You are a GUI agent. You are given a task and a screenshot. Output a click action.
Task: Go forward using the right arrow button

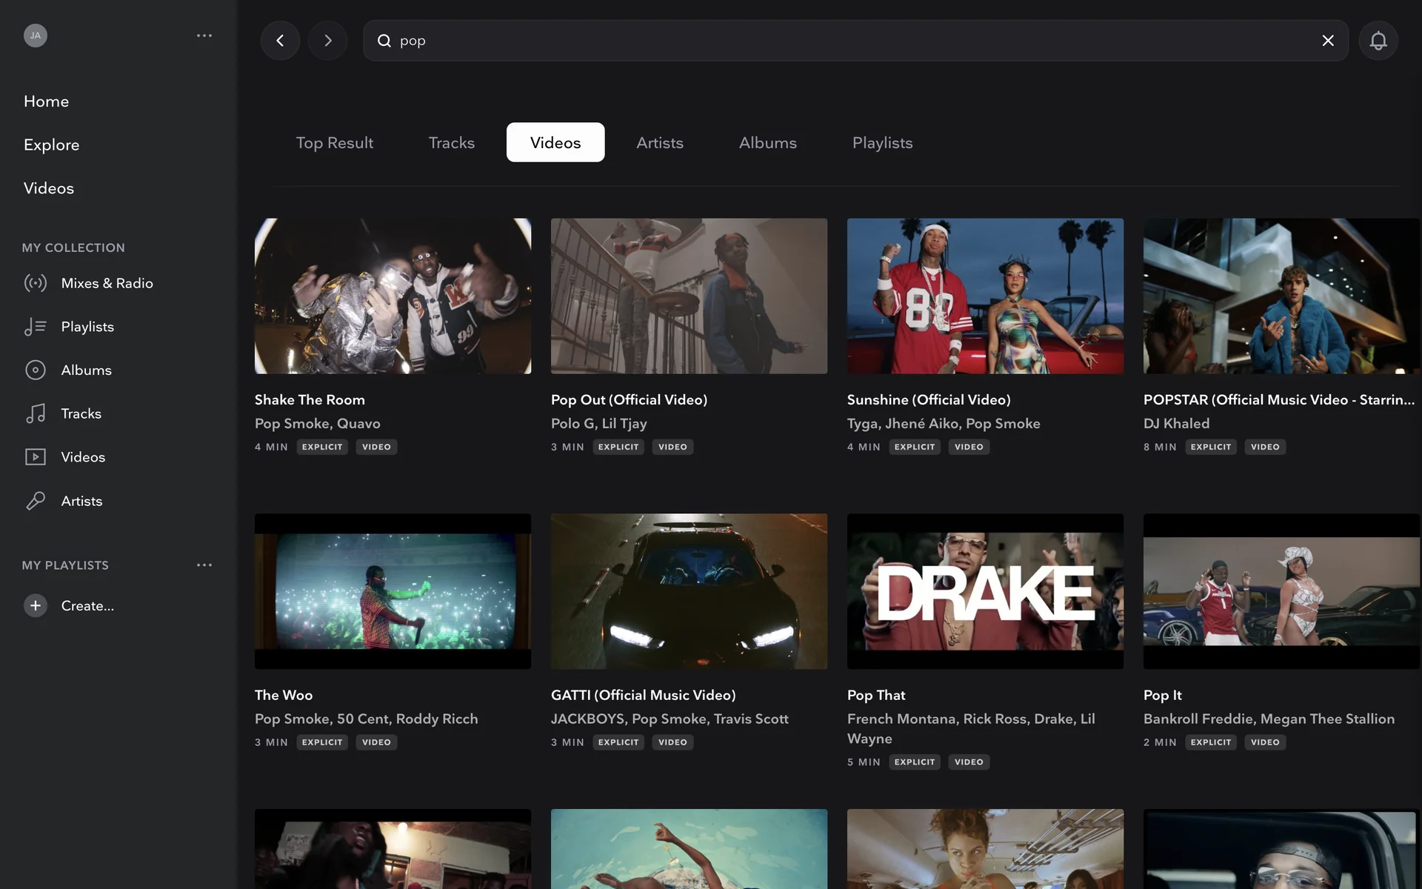(x=327, y=41)
